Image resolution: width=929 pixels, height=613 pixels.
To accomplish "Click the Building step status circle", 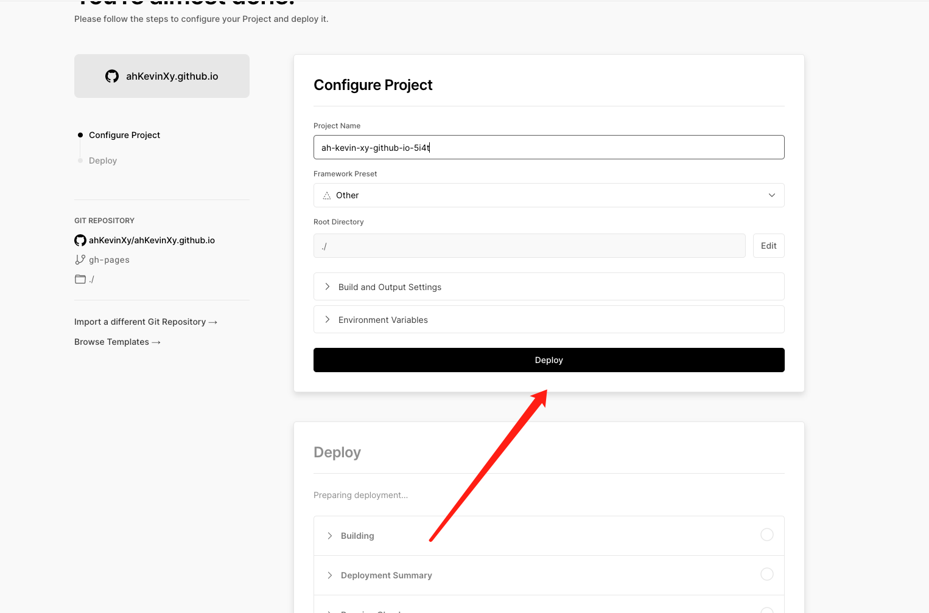I will coord(766,535).
